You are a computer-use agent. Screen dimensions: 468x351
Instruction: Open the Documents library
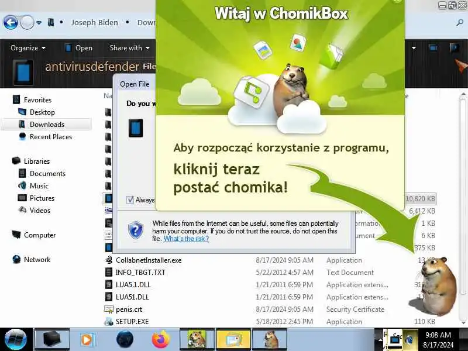pyautogui.click(x=47, y=173)
